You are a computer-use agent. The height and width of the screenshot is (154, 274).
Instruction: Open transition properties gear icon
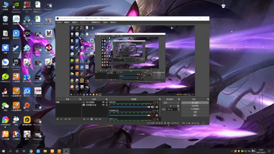pos(178,106)
